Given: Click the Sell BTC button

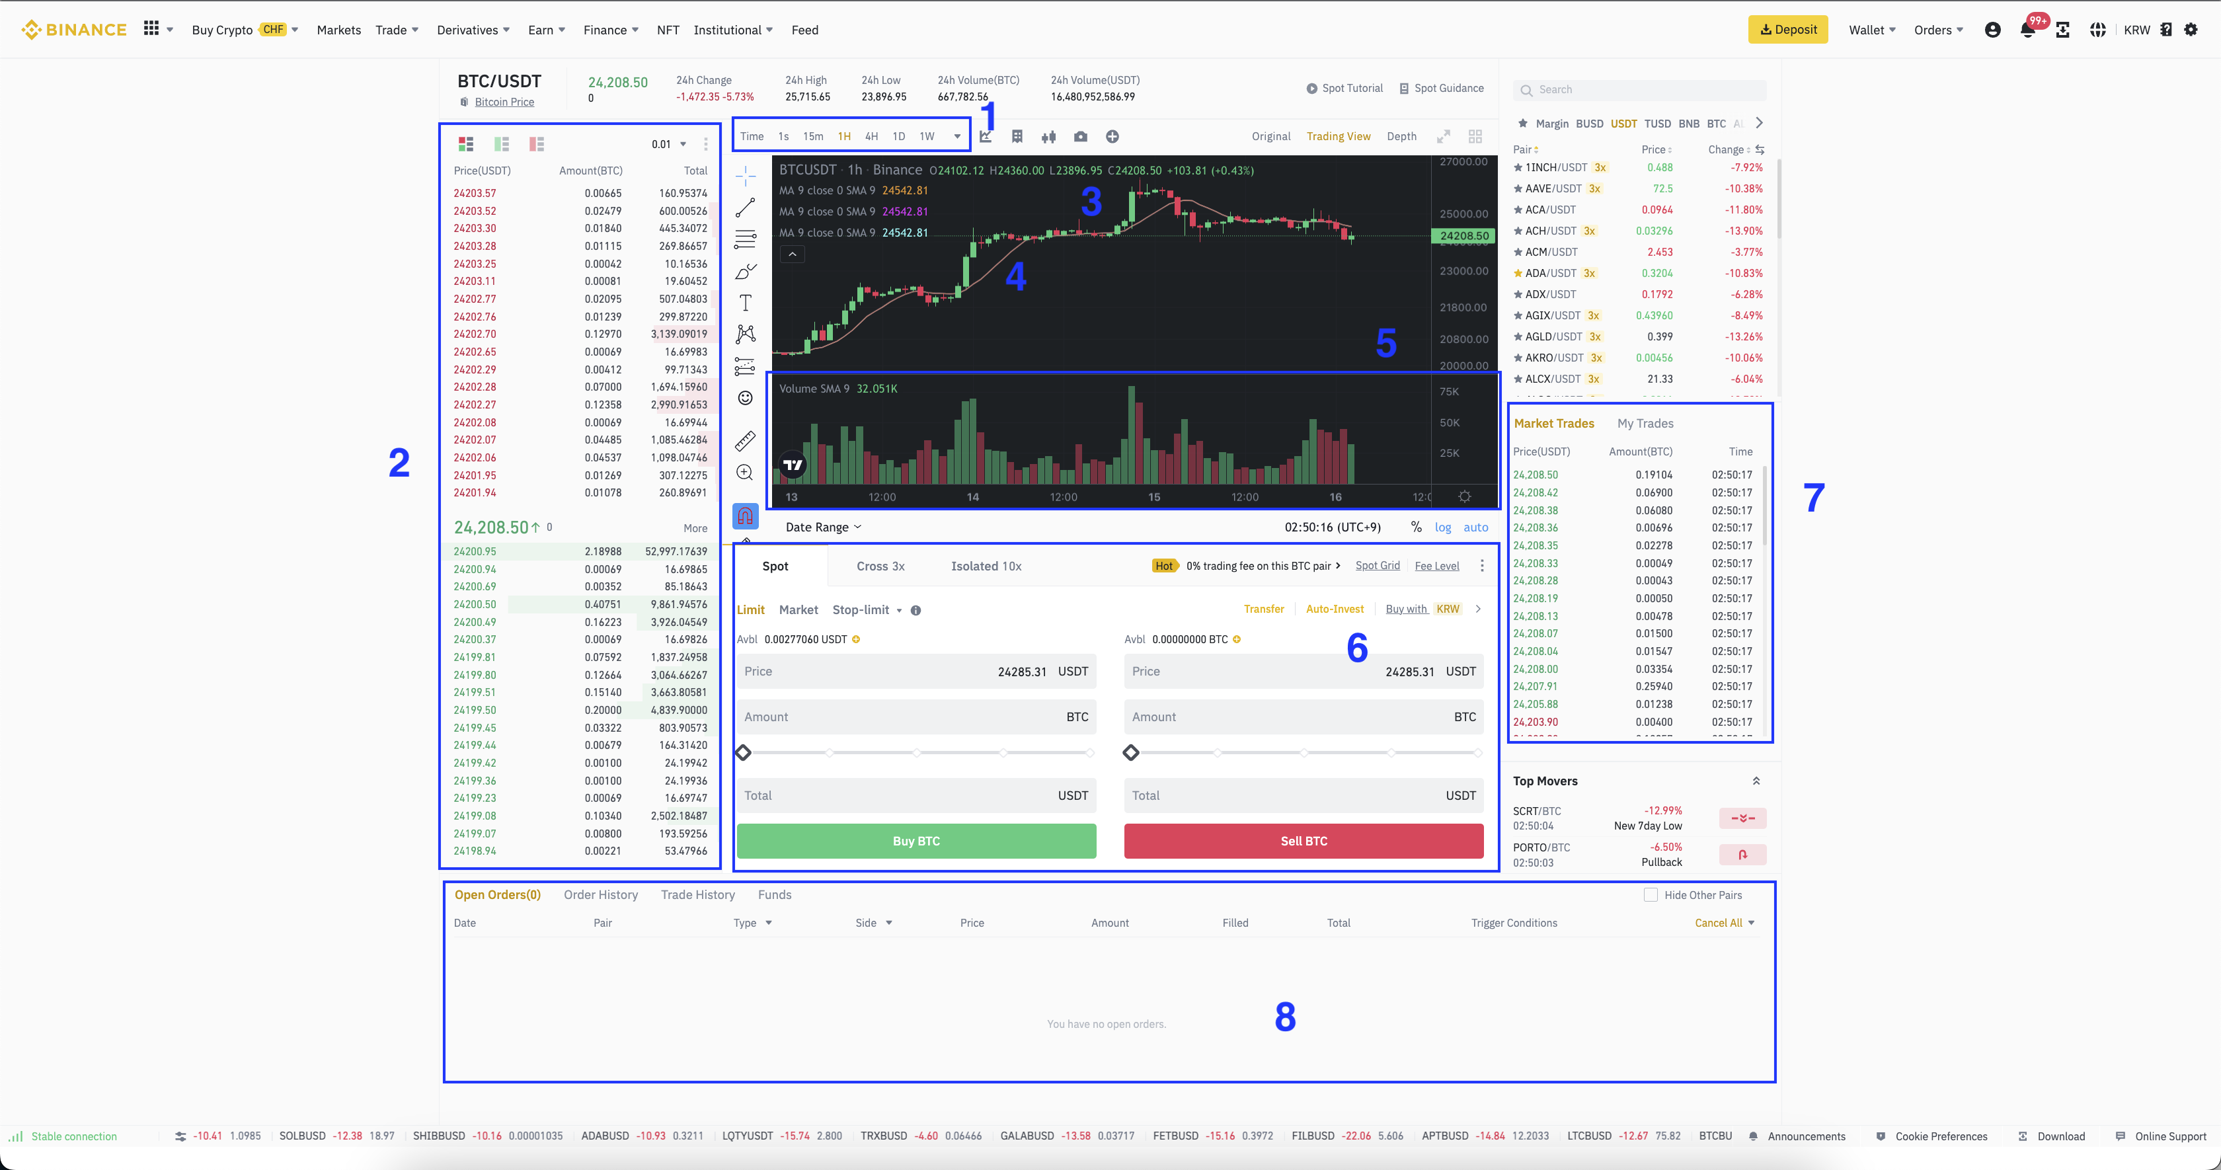Looking at the screenshot, I should (1303, 841).
